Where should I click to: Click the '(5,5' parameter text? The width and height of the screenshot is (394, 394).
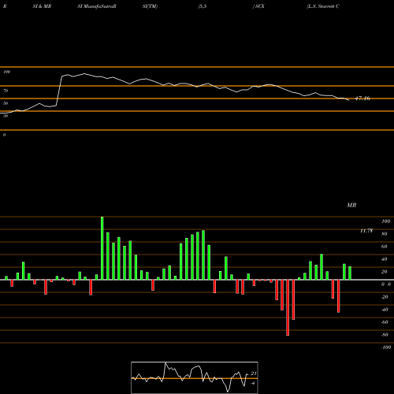[203, 6]
